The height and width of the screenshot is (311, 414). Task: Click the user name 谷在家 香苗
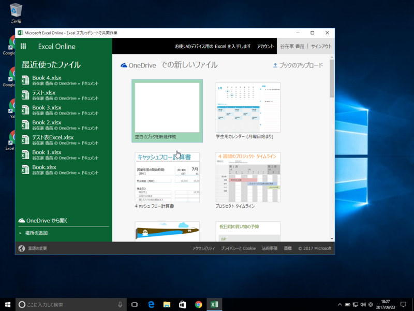[x=292, y=46]
